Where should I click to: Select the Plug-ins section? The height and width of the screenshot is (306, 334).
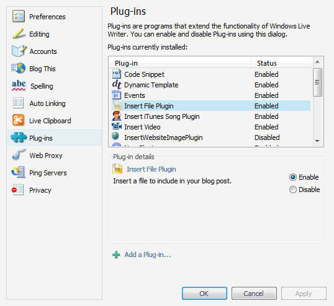coord(55,138)
